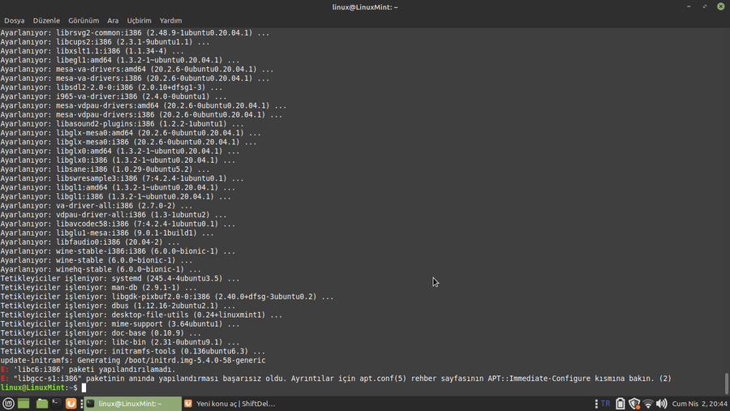Click the winehq-stable (6.0.0~bionic-1) line

click(x=101, y=269)
